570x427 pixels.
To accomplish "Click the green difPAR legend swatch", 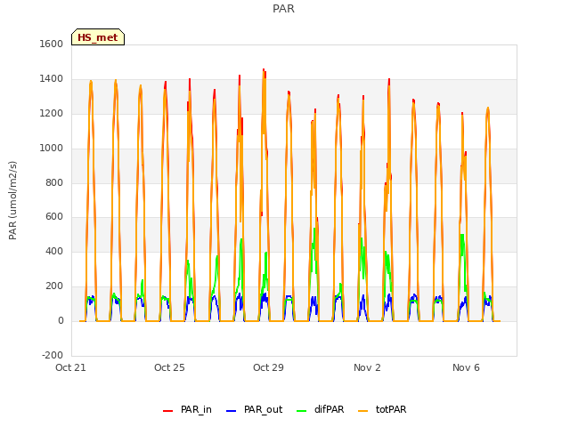I will [x=302, y=411].
